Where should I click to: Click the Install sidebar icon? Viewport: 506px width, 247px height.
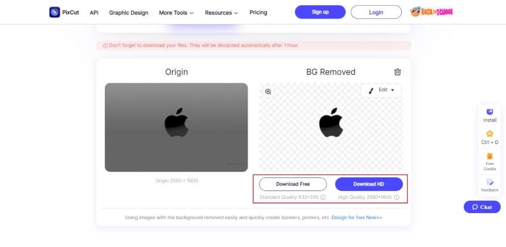(489, 112)
